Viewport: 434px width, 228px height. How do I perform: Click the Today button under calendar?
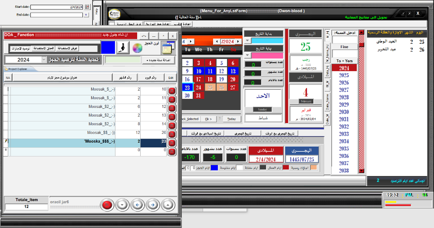point(231,119)
